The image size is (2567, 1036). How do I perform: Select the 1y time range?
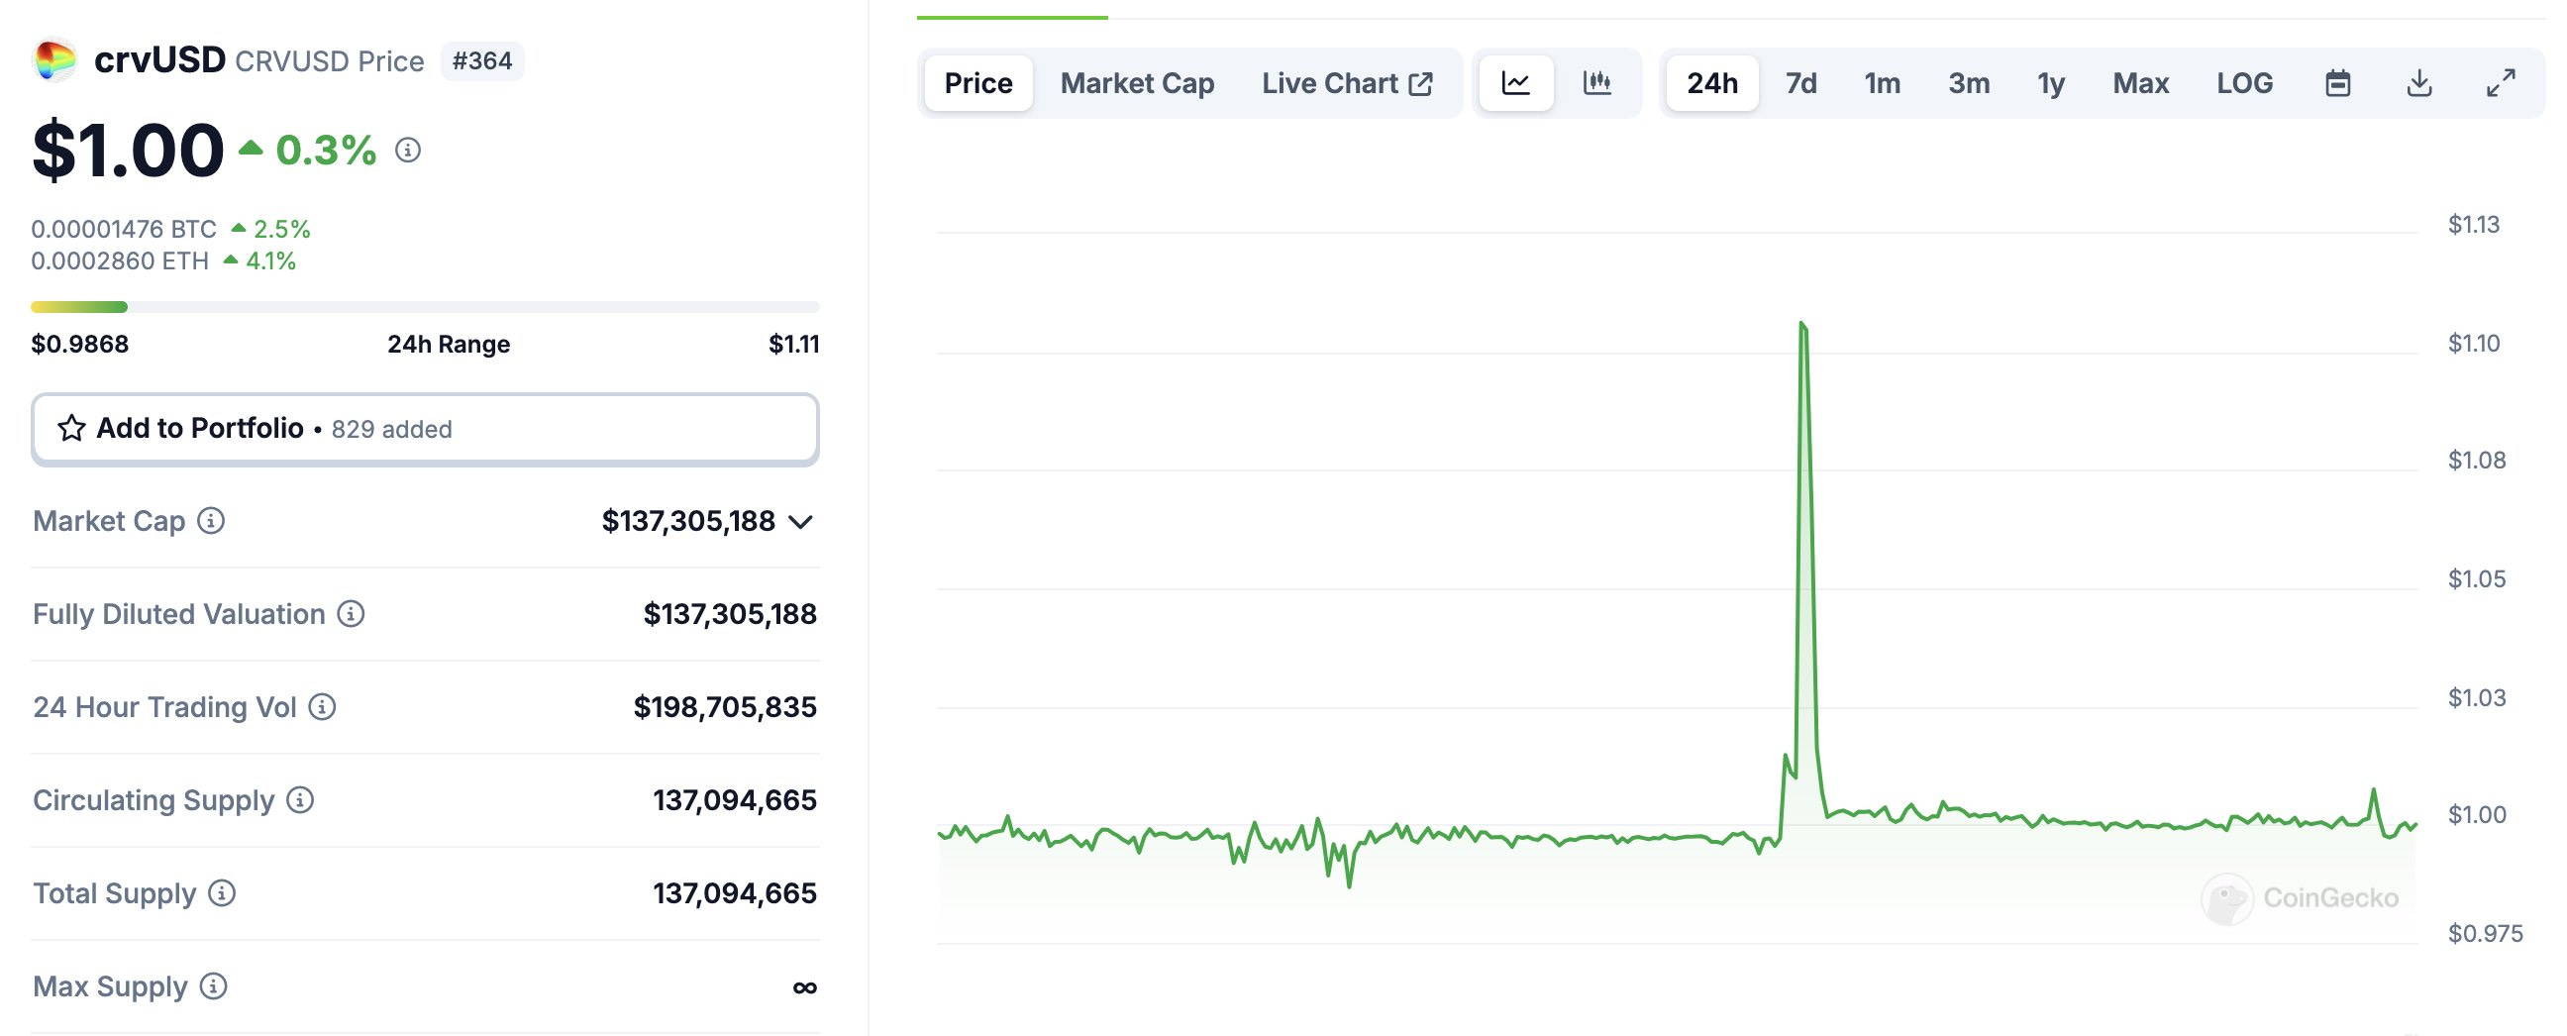click(x=2051, y=82)
